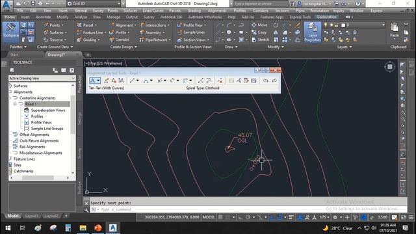Select the Delete Sub-entity icon in Alignment Layout Tools
The height and width of the screenshot is (234, 416).
coord(220,81)
